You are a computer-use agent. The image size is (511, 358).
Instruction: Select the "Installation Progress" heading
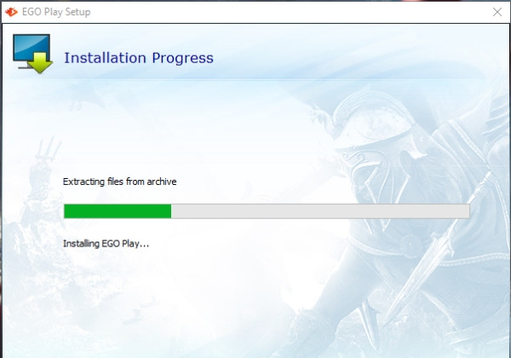click(x=139, y=58)
